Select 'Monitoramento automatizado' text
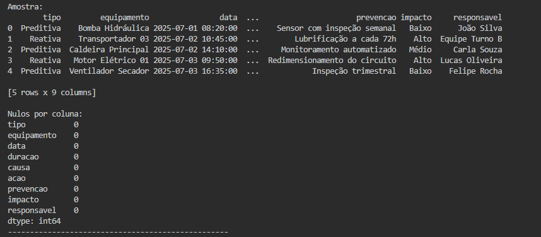The height and width of the screenshot is (237, 541). tap(339, 50)
